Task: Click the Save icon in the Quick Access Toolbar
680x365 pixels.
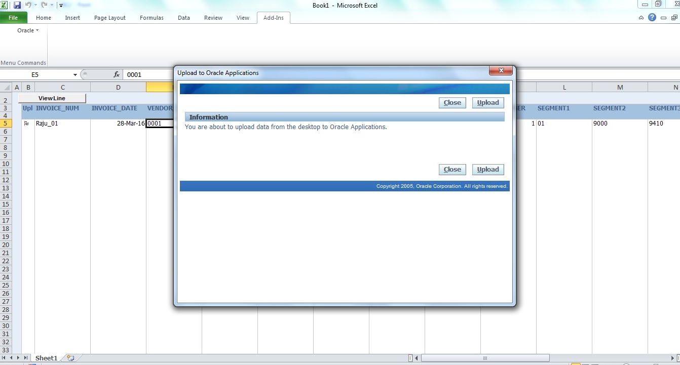Action: pos(17,5)
